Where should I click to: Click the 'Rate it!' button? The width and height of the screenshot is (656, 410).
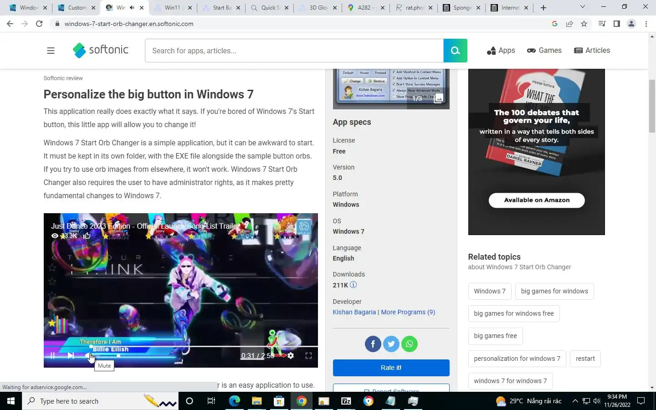[391, 368]
